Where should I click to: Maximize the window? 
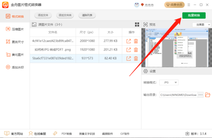pos(201,5)
